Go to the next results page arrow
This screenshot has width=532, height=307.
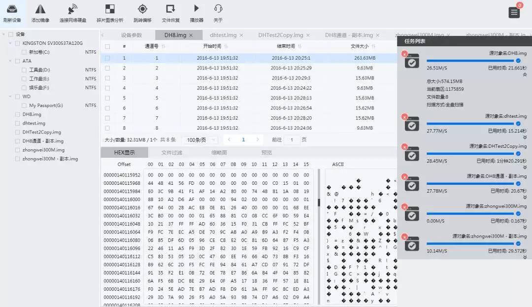(258, 139)
